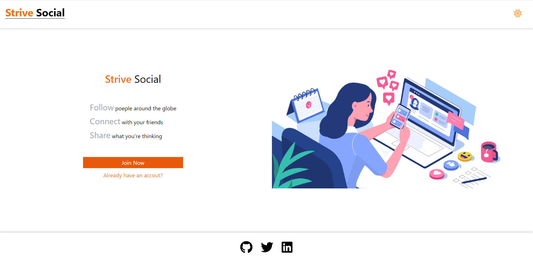Activate the orange gear-shaped sun icon
The image size is (533, 259).
tap(517, 13)
